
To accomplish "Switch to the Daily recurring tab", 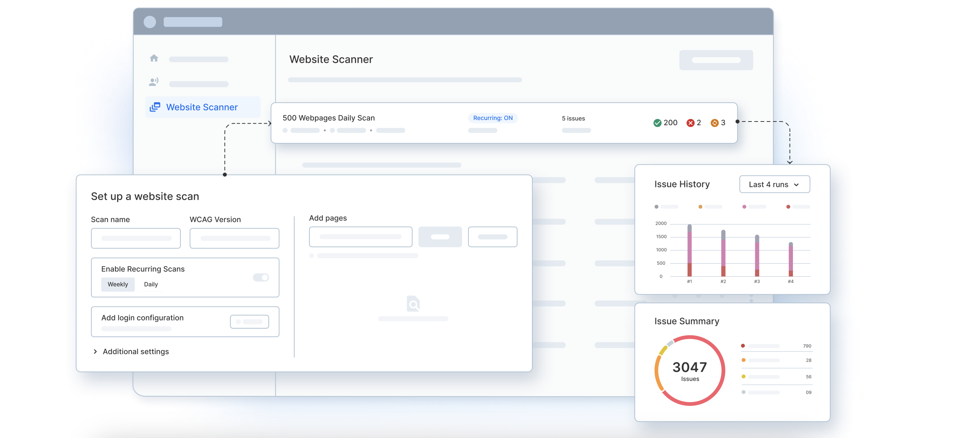I will pos(150,284).
